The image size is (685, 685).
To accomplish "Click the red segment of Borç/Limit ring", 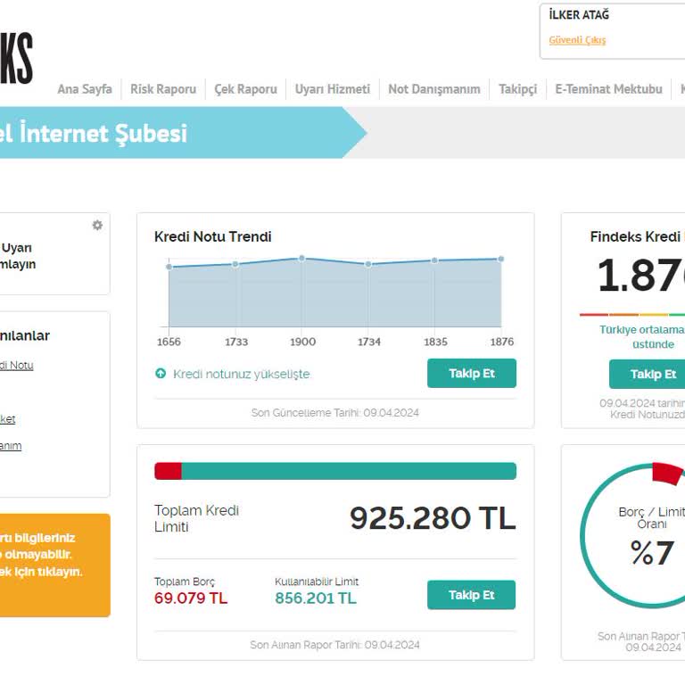I will pyautogui.click(x=667, y=474).
